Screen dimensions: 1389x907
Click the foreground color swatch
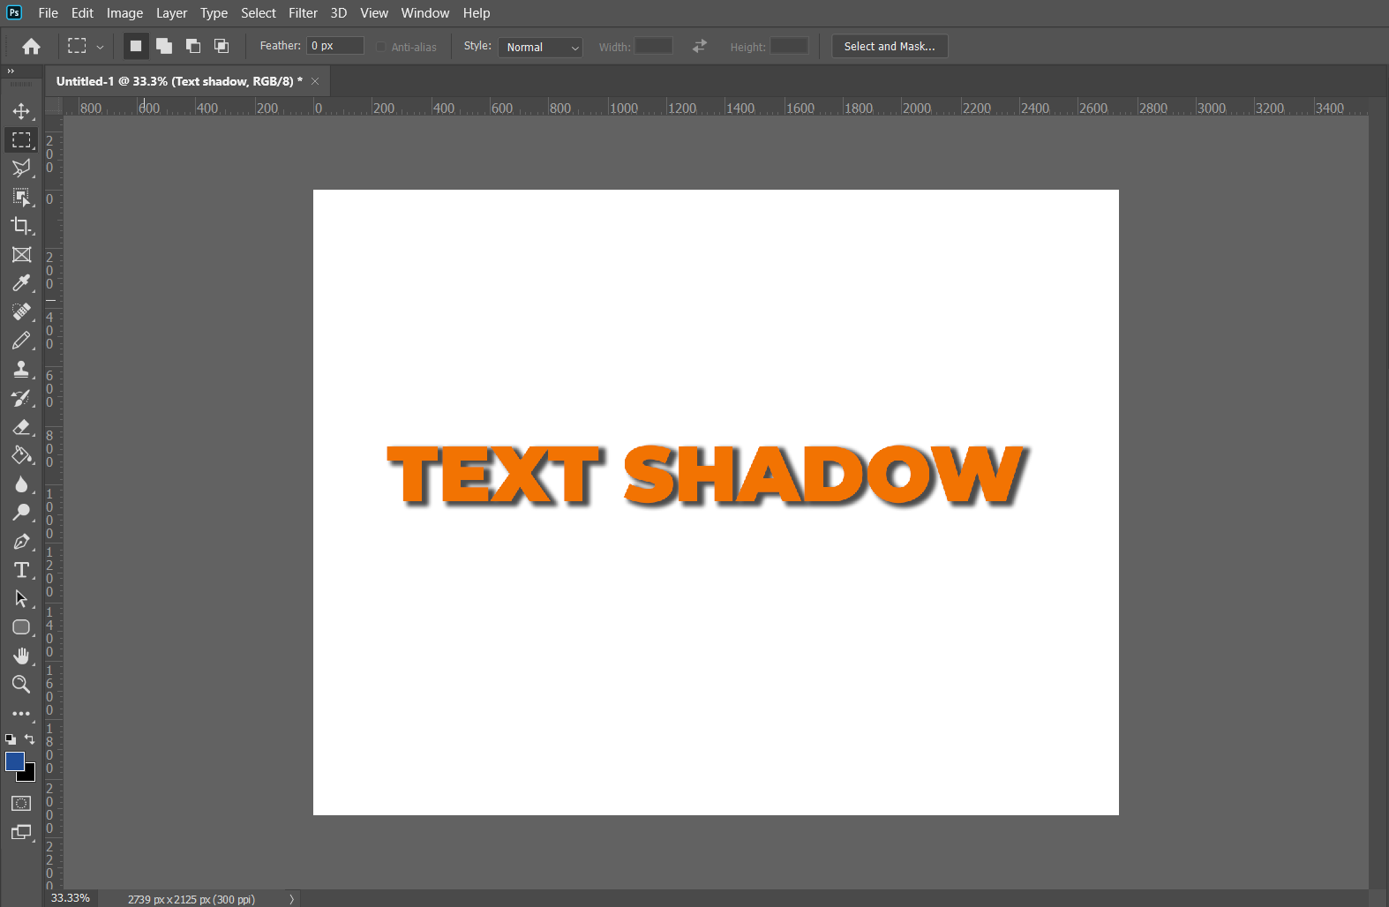[x=14, y=761]
